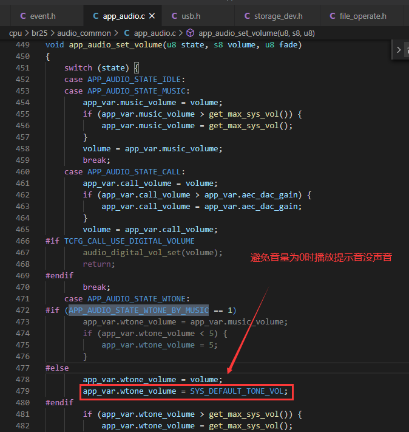The image size is (409, 432).
Task: Click app_var.call_volume on line 461
Action: point(127,183)
